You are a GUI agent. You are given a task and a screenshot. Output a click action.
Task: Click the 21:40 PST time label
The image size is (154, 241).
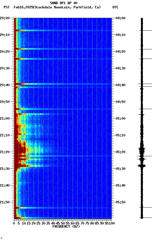click(x=5, y=185)
